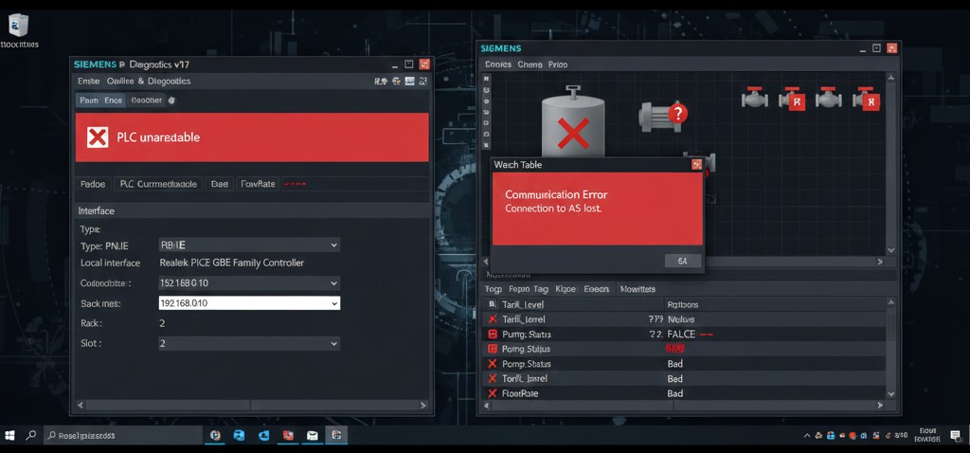Viewport: 970px width, 453px height.
Task: Click the small gear icon beside Beodtter tab
Action: tap(171, 100)
